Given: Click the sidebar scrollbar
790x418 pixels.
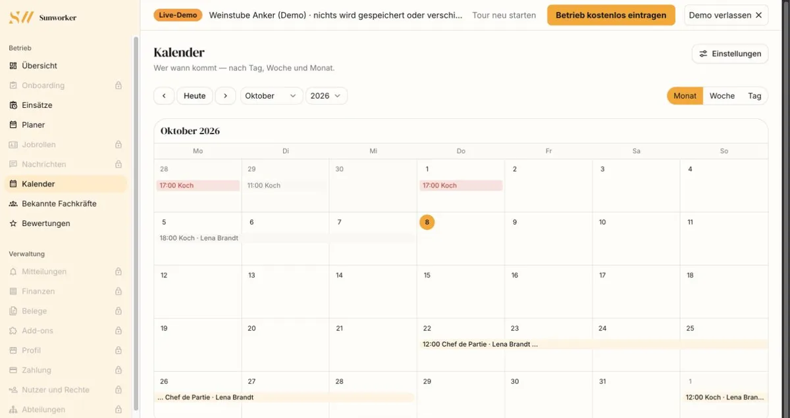Looking at the screenshot, I should click(x=136, y=223).
